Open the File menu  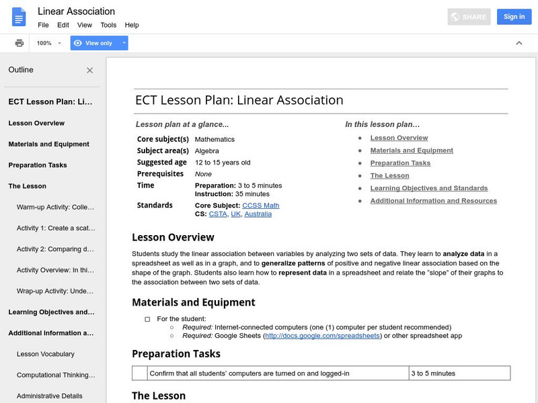click(43, 25)
